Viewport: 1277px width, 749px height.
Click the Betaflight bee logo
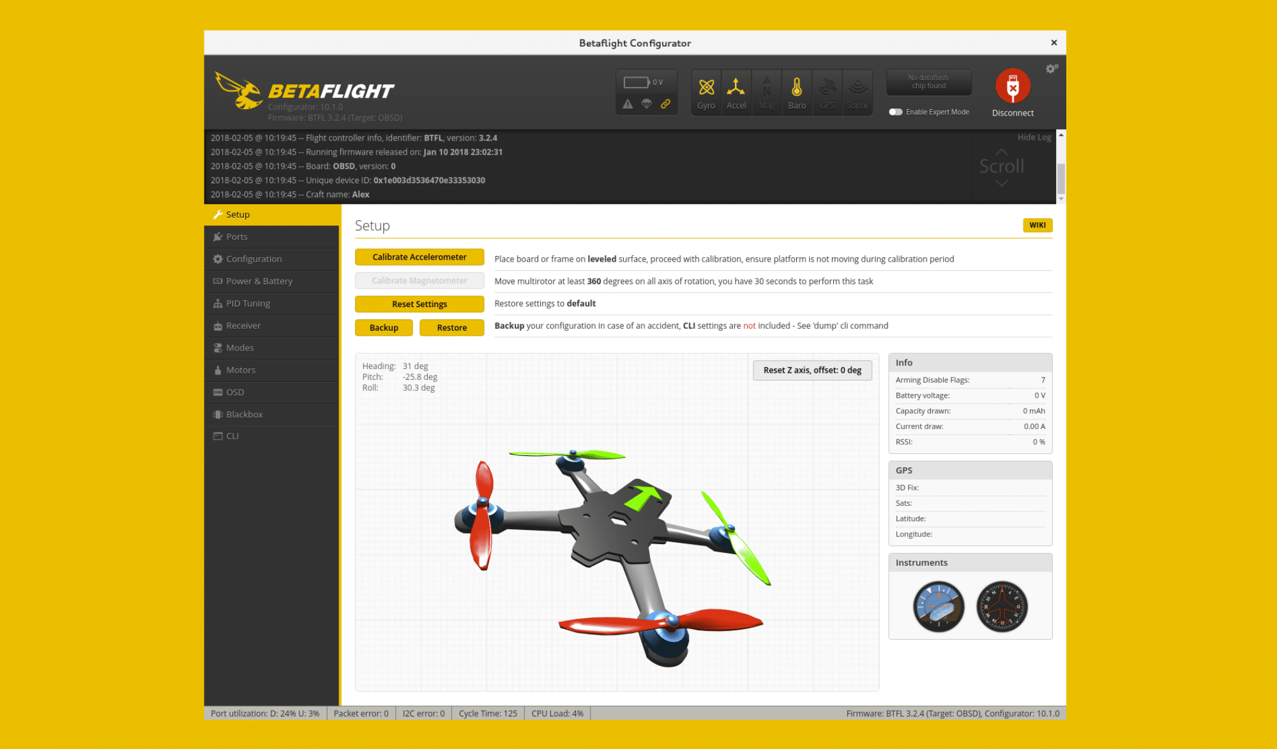[239, 91]
